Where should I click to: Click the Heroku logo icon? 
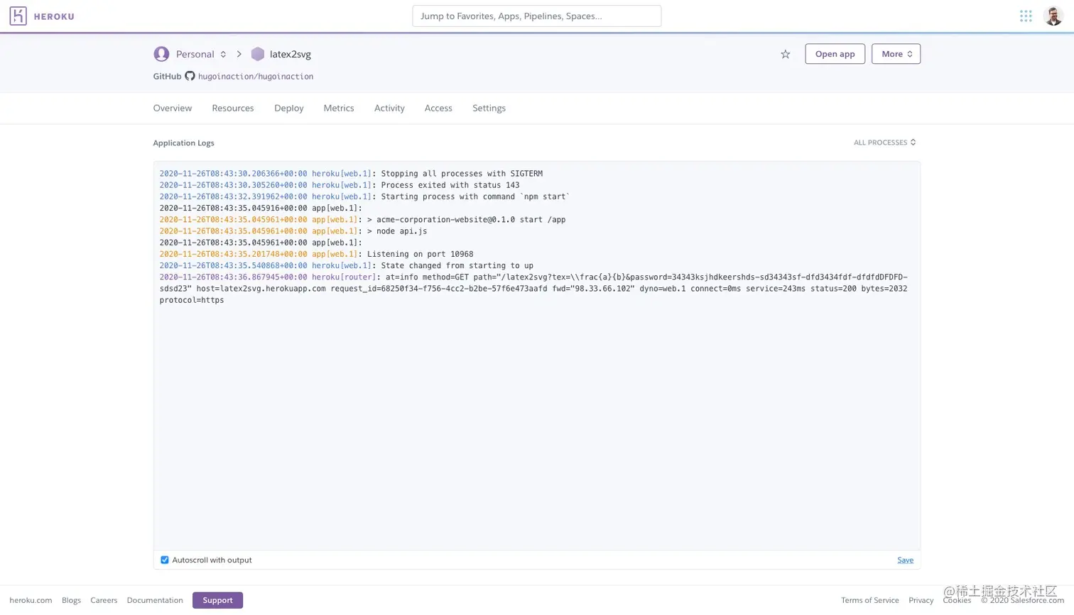18,16
